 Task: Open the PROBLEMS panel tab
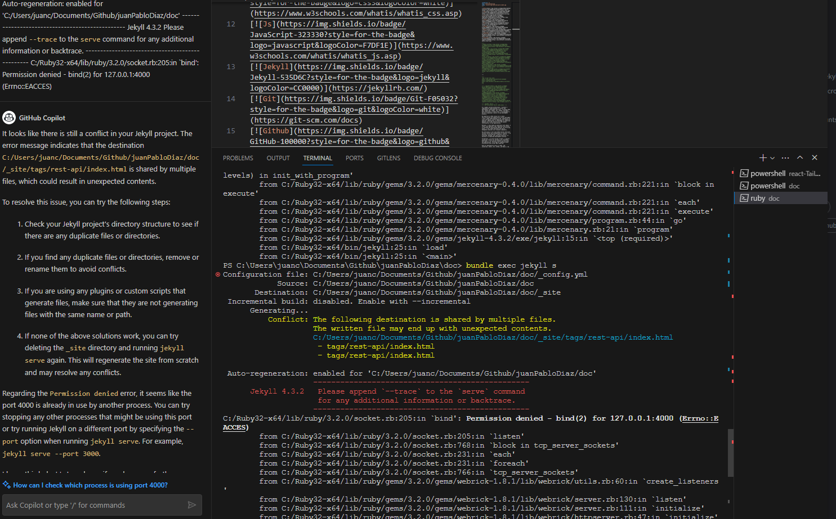(238, 158)
